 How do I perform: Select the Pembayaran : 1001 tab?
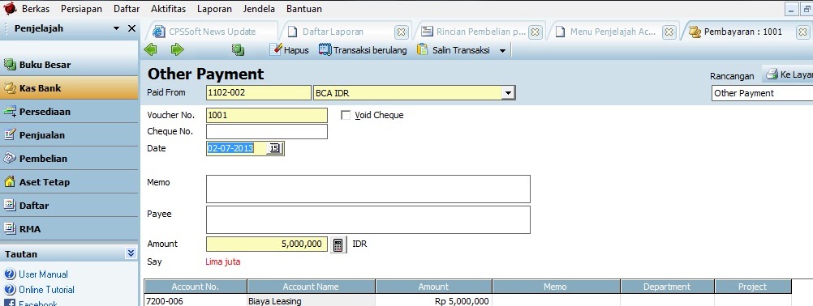tap(743, 32)
